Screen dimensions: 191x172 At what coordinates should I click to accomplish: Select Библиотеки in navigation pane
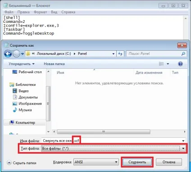[x=23, y=84]
